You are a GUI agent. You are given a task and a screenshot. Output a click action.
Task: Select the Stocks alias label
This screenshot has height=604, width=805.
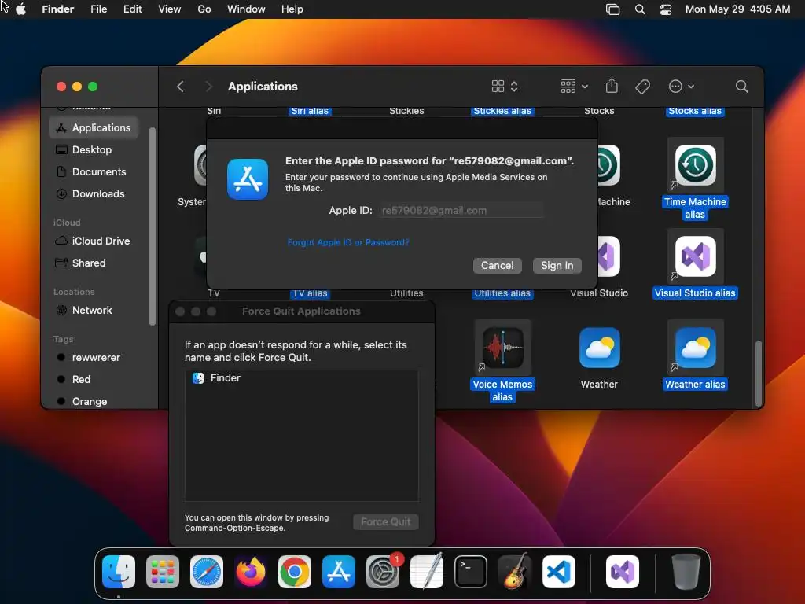(695, 111)
